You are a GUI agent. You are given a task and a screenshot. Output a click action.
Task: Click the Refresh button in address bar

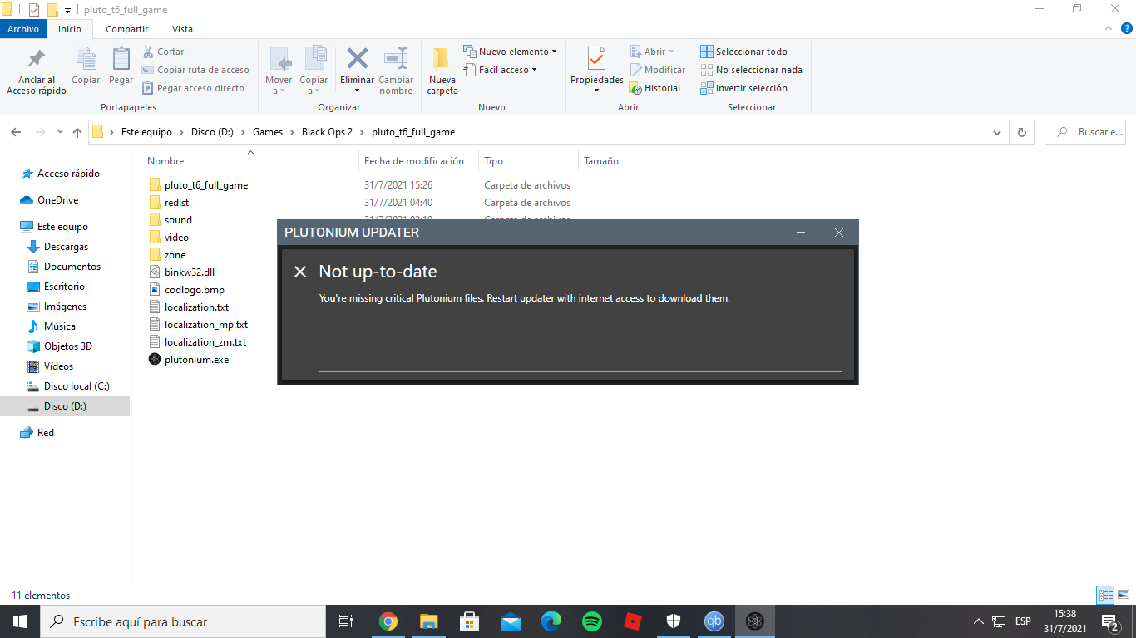(x=1022, y=132)
